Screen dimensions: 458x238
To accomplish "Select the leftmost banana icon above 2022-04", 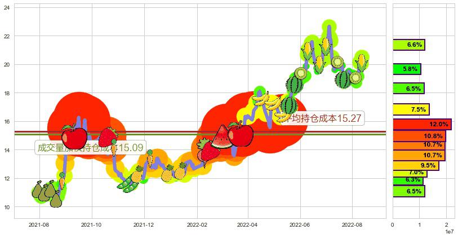I will (260, 99).
